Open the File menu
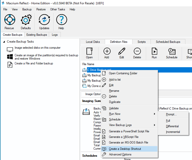 pos(5,9)
